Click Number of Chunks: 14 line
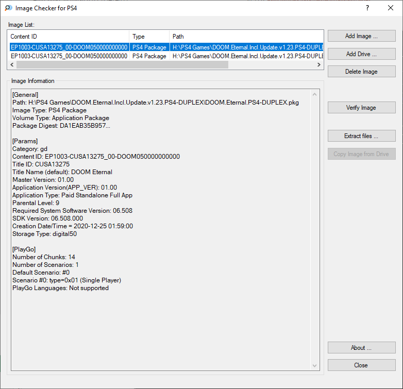 pyautogui.click(x=44, y=257)
